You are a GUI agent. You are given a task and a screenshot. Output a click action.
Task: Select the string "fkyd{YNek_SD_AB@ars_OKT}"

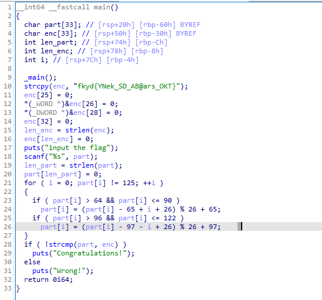127,86
